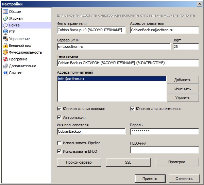Open the SSL settings button
Viewport: 204px width, 185px height.
pyautogui.click(x=128, y=162)
